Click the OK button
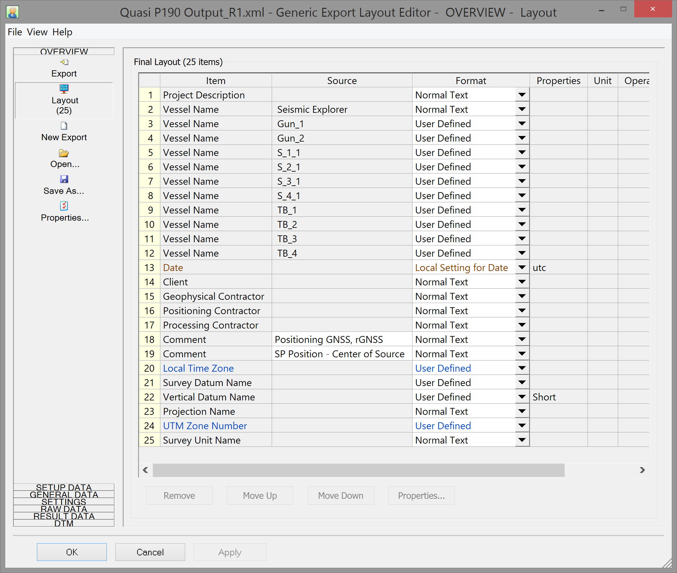 point(72,552)
